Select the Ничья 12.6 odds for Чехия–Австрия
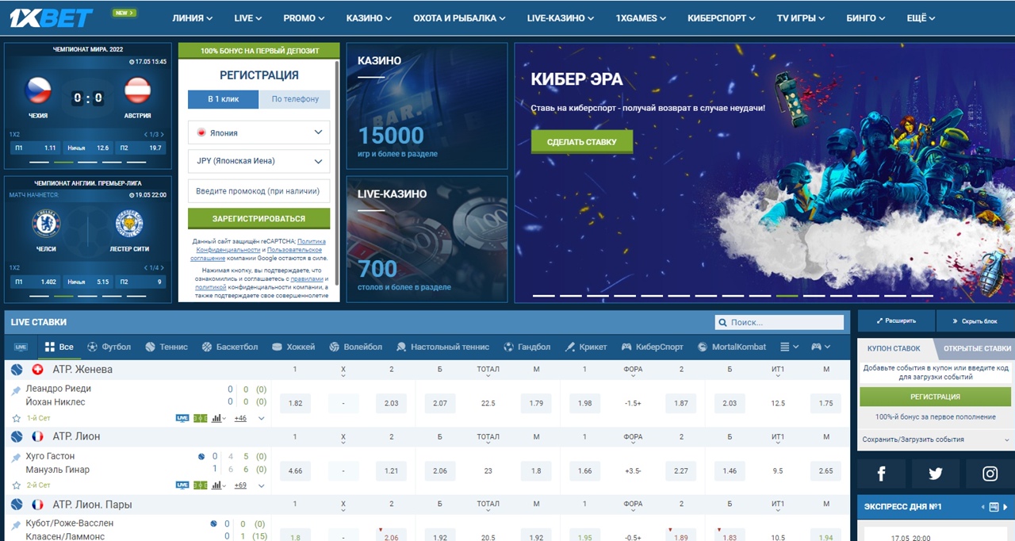 click(88, 148)
